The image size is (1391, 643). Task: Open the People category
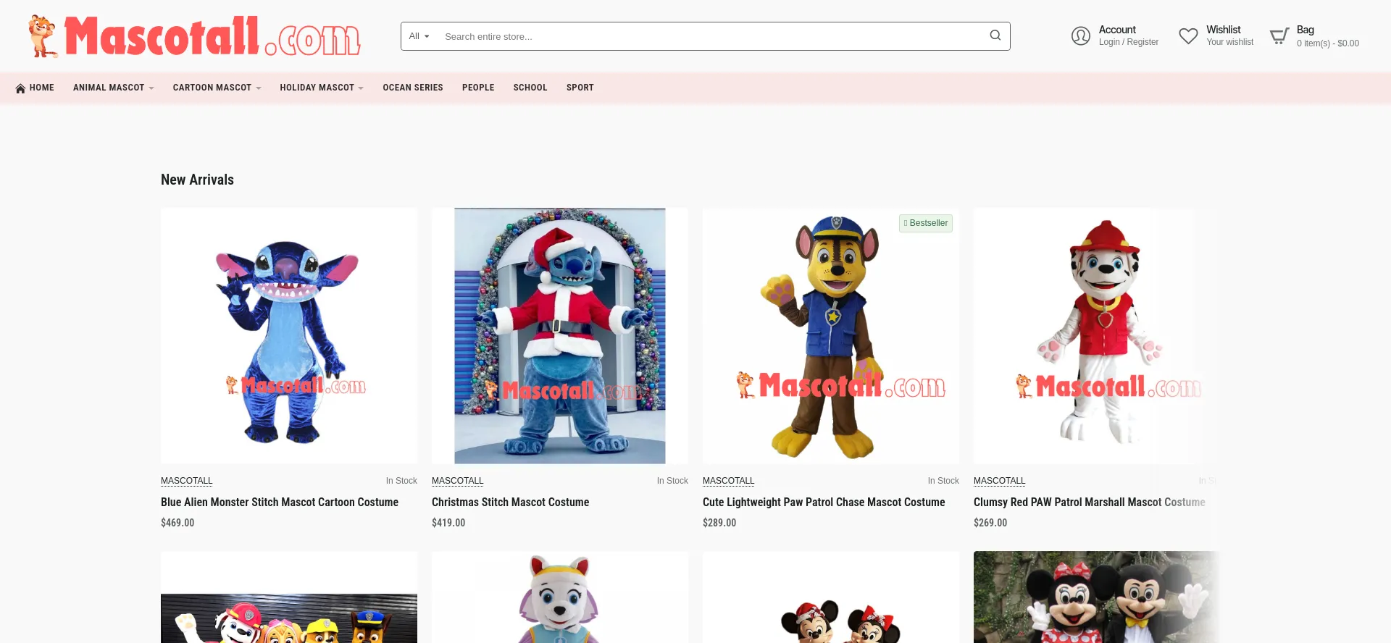point(478,88)
